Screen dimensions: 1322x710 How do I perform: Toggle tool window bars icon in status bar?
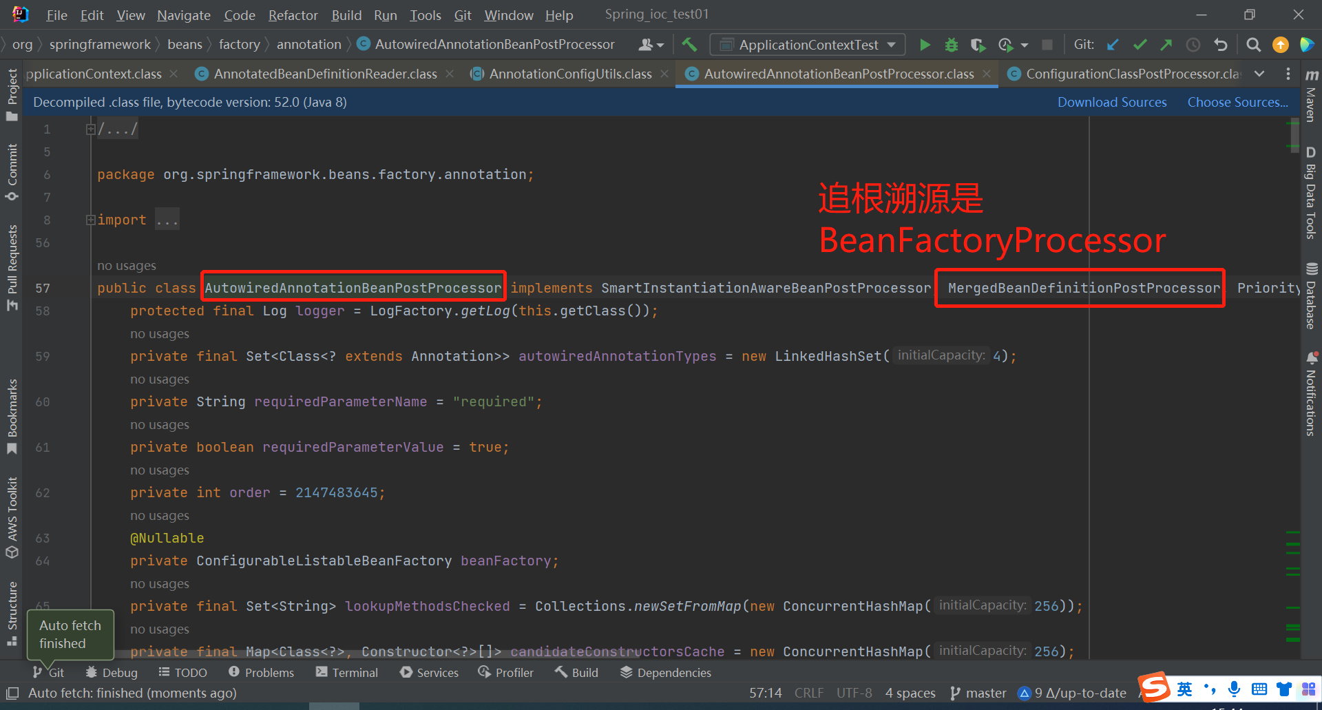click(x=12, y=693)
